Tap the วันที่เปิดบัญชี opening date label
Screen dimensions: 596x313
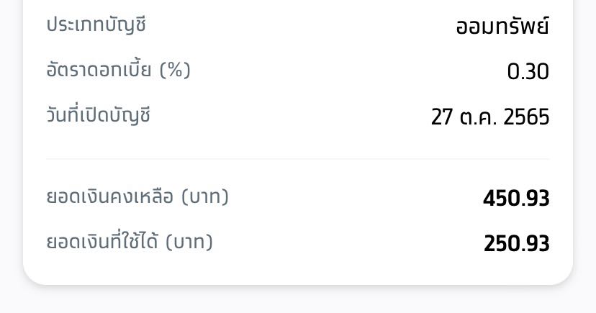pos(99,114)
